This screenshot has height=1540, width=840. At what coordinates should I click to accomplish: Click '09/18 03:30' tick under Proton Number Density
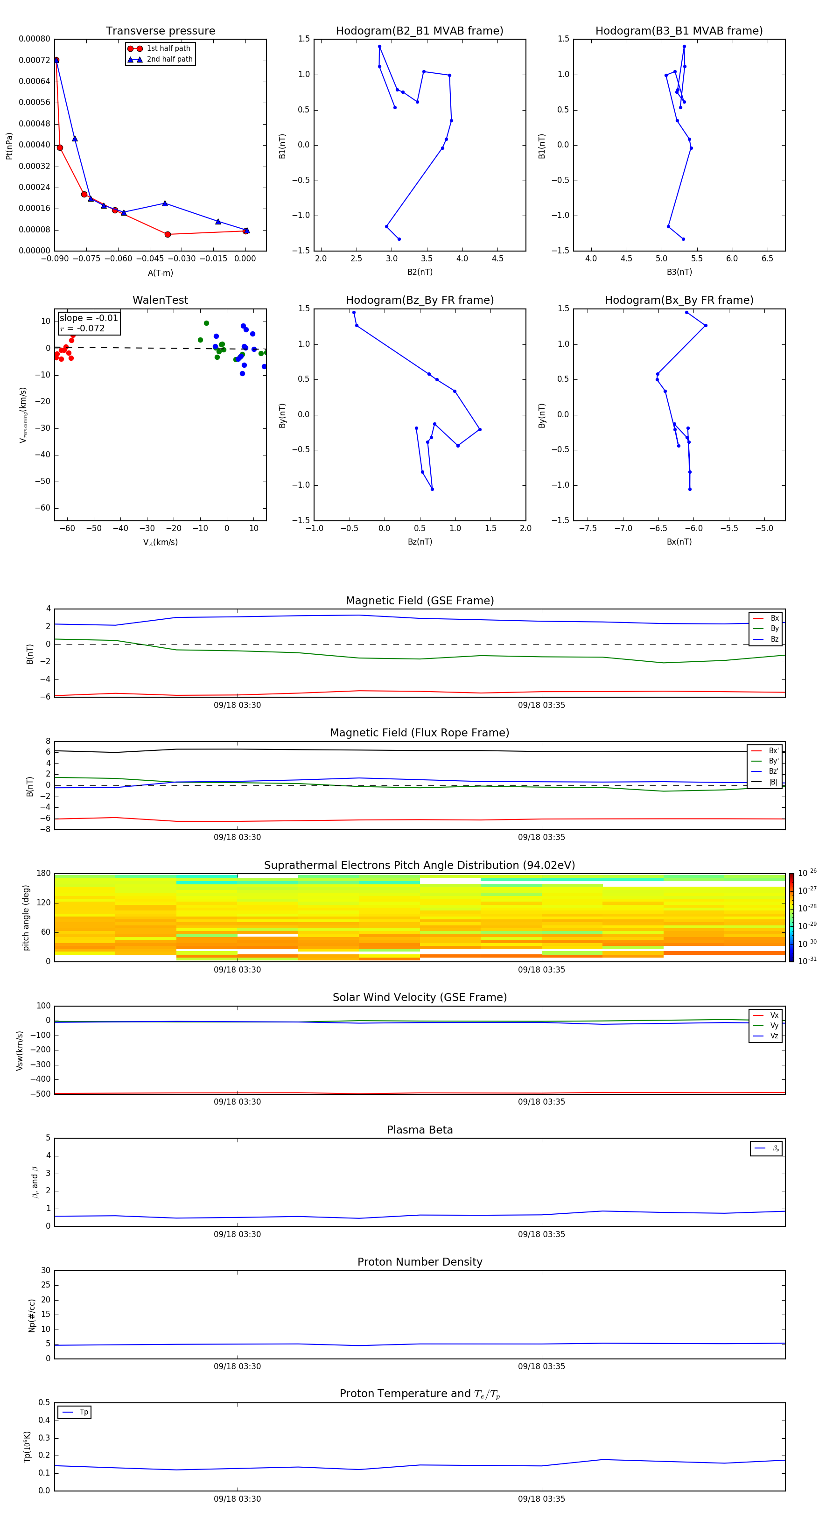click(238, 1366)
